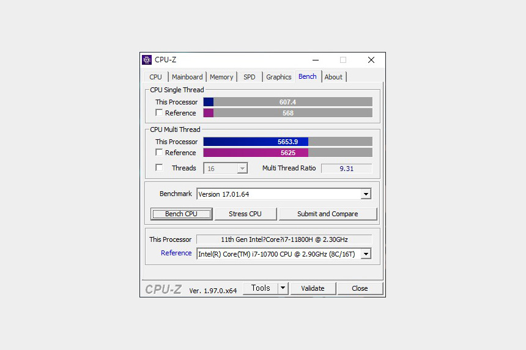
Task: Click the Stress CPU button
Action: (245, 214)
